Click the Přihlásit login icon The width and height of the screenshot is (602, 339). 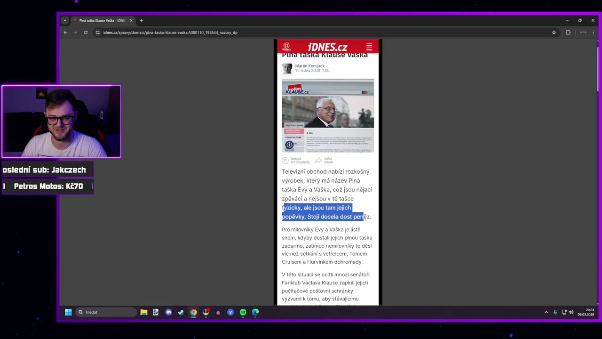(x=286, y=47)
